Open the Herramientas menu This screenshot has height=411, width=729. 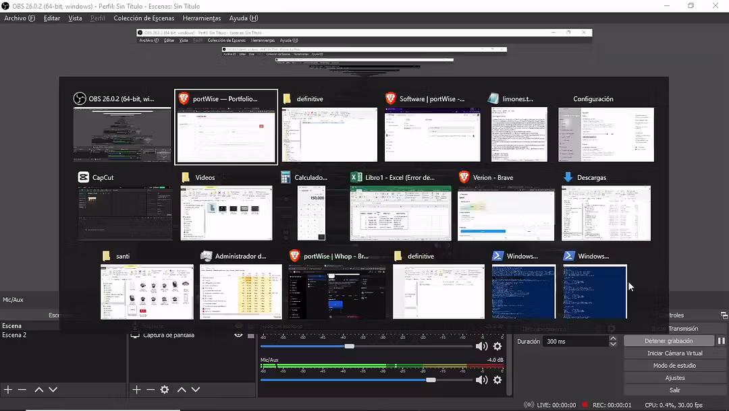point(201,18)
